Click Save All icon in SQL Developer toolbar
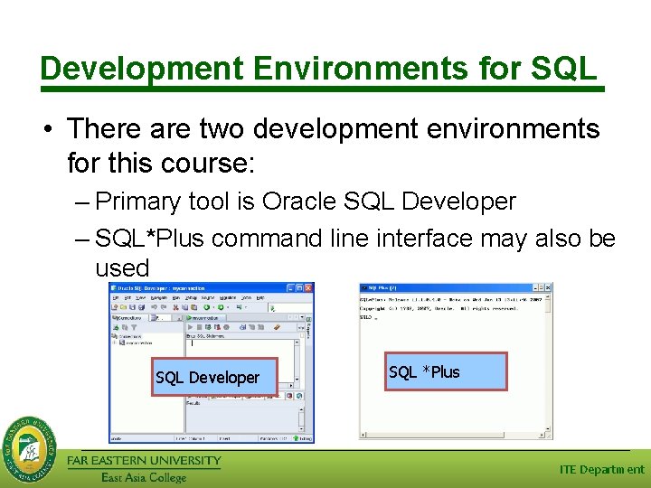The width and height of the screenshot is (651, 488). [x=141, y=307]
